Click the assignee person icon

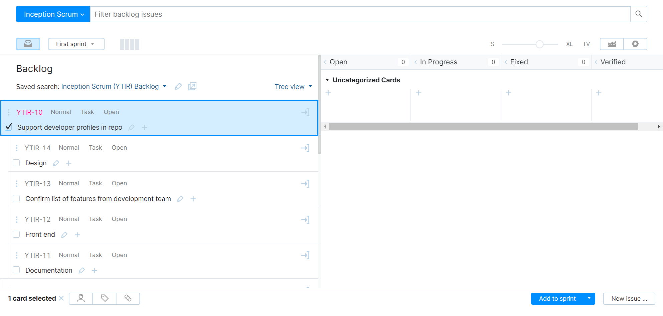(x=81, y=298)
